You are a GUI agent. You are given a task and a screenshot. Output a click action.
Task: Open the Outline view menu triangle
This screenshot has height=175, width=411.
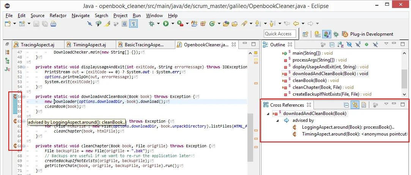pyautogui.click(x=386, y=44)
